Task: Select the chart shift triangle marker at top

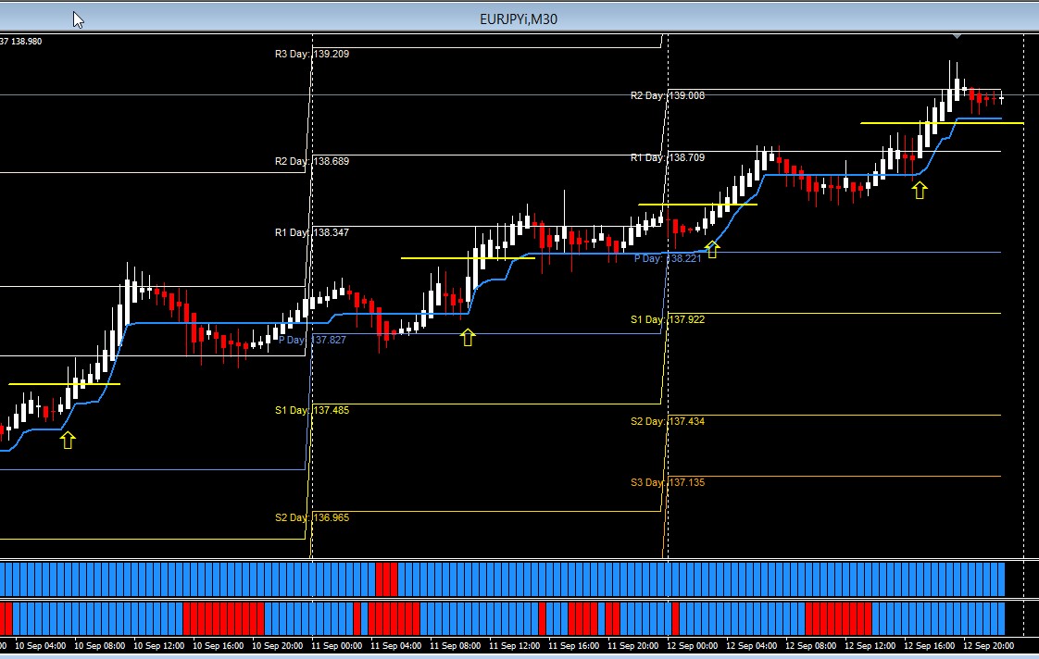Action: [x=957, y=36]
